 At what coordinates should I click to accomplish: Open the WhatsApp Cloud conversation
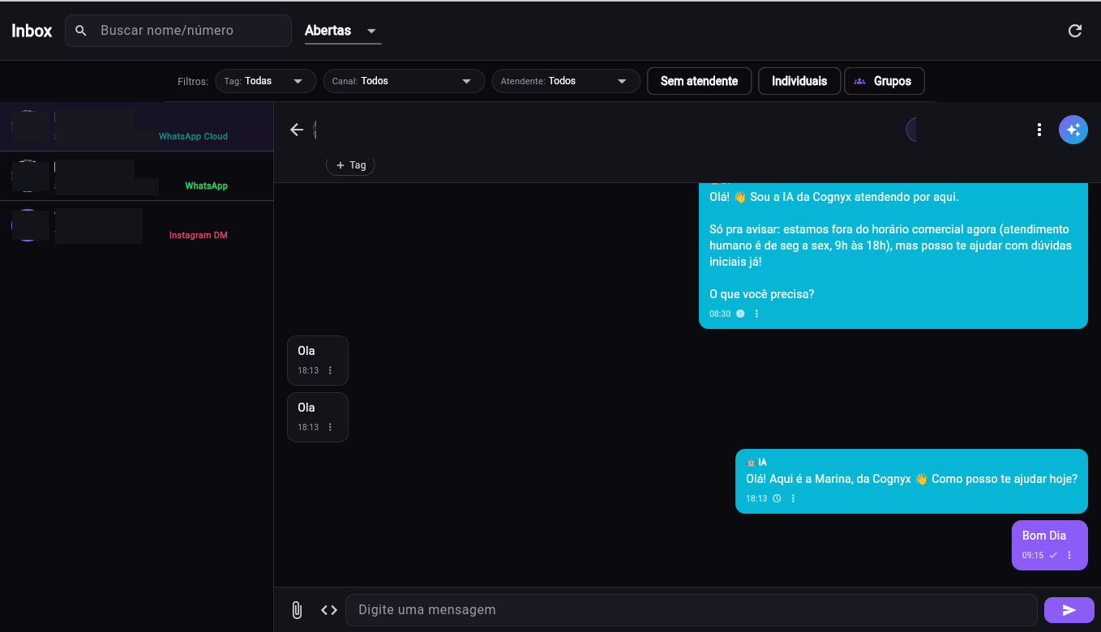[x=136, y=127]
